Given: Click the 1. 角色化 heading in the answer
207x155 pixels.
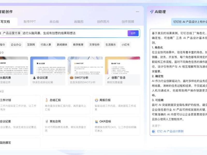Looking at the screenshot, I should tap(157, 48).
